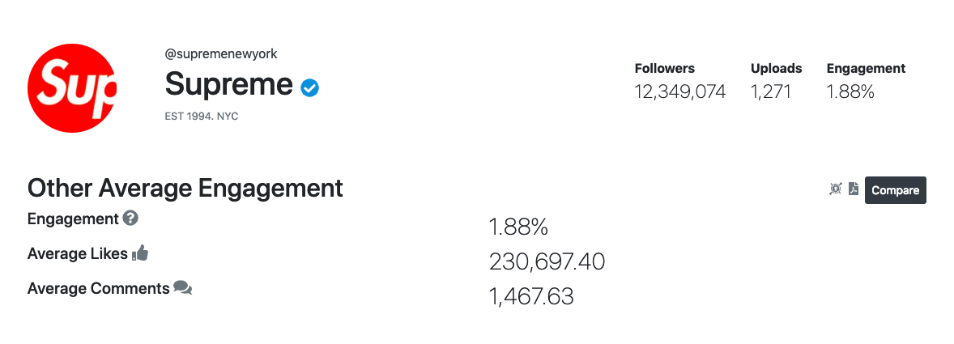Click the blue verified checkmark badge
Viewport: 954px width, 344px height.
309,88
